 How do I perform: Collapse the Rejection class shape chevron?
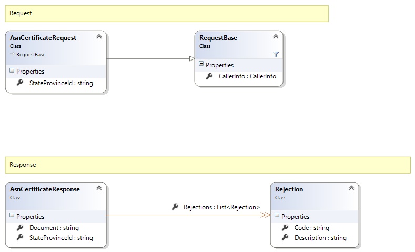[351, 188]
